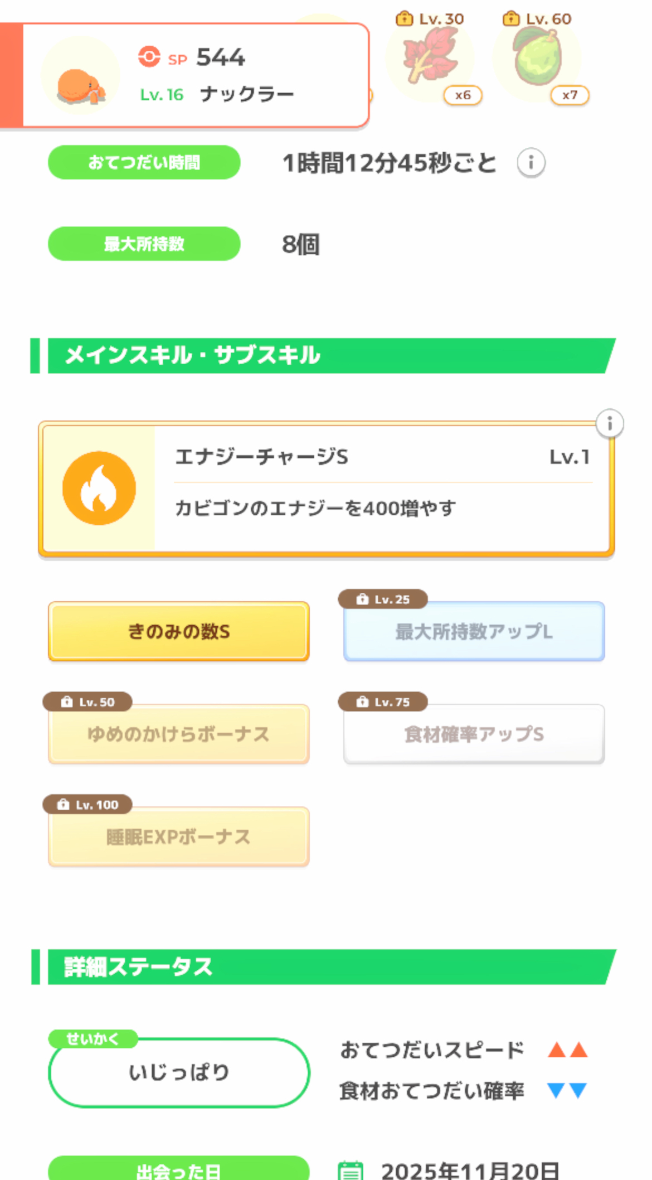
Task: Select the きのみの数S sub skill
Action: [x=179, y=631]
